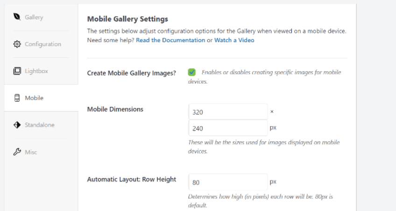The height and width of the screenshot is (211, 396).
Task: Follow the Watch a Video link
Action: [x=234, y=40]
